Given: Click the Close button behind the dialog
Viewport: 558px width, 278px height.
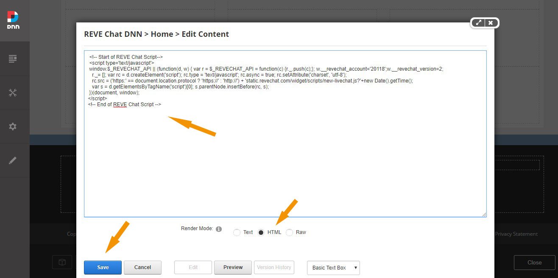Looking at the screenshot, I should [x=534, y=262].
